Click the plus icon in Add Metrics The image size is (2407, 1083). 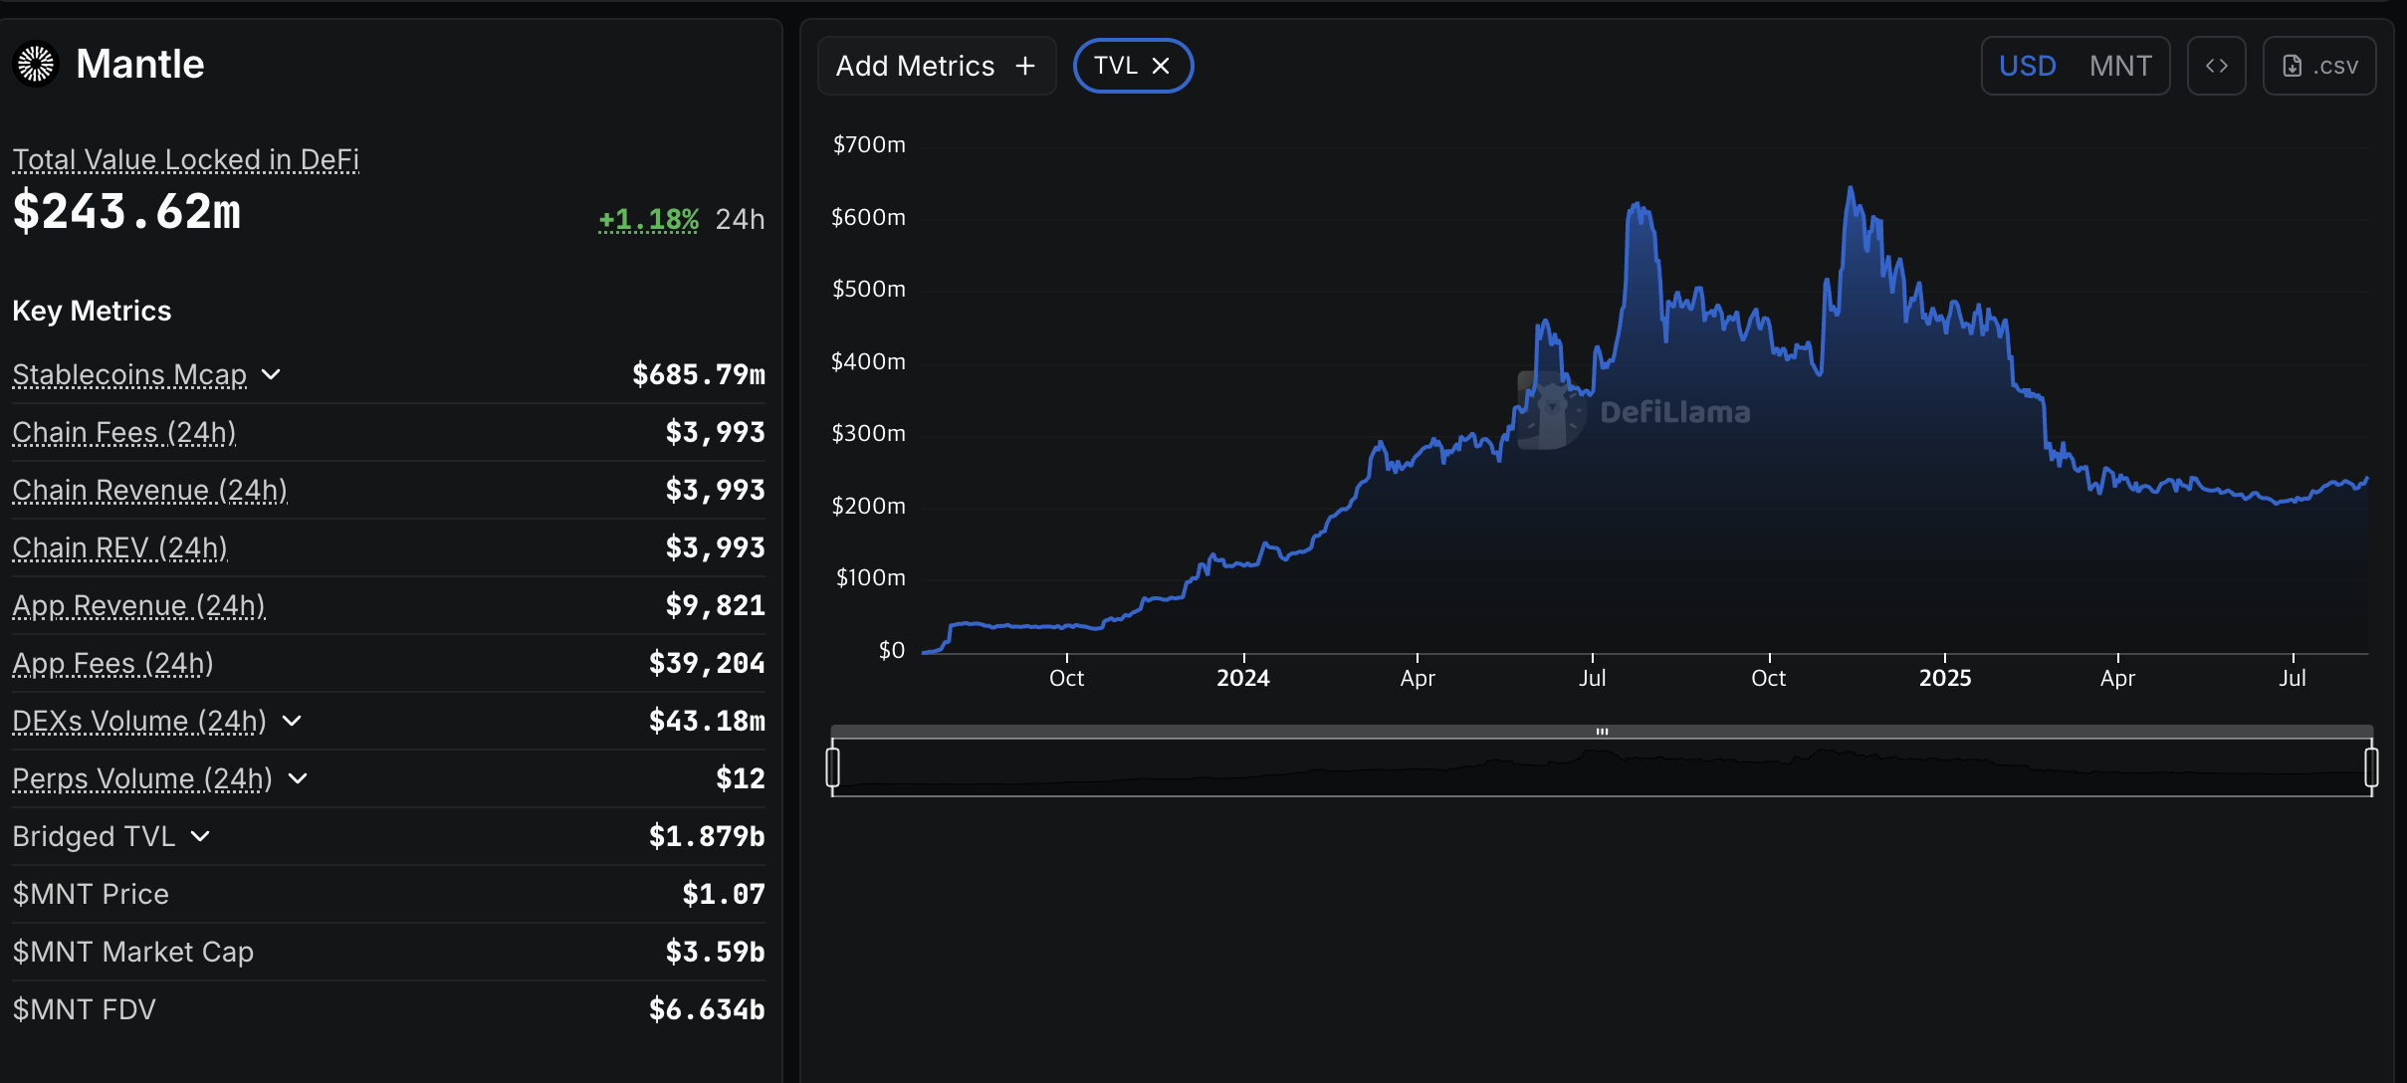tap(1025, 66)
